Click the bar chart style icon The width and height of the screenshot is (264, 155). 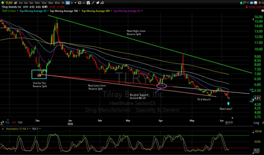[84, 3]
